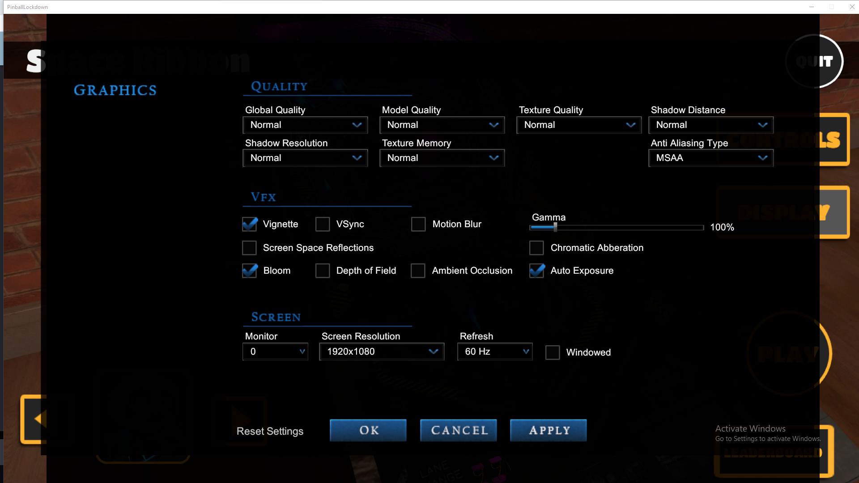Click the Gamma slider handle

click(555, 227)
